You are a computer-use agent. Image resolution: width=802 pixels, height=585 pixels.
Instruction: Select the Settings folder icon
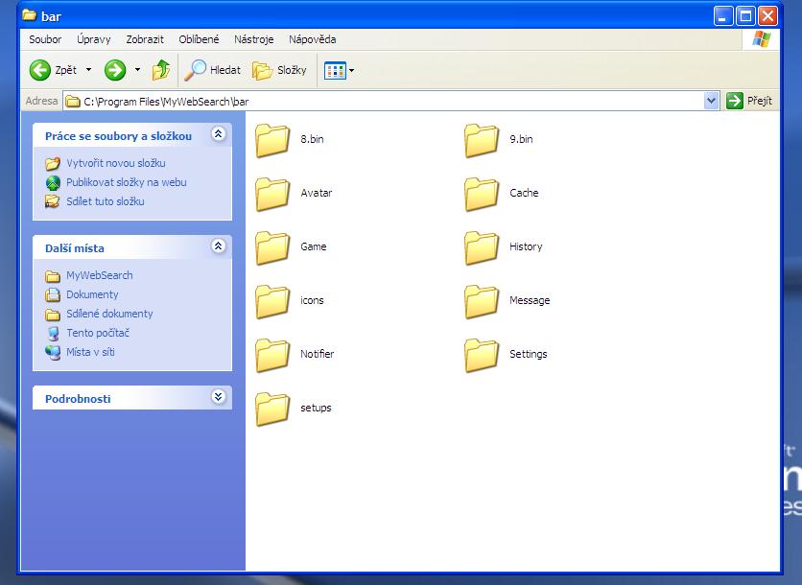pos(482,355)
